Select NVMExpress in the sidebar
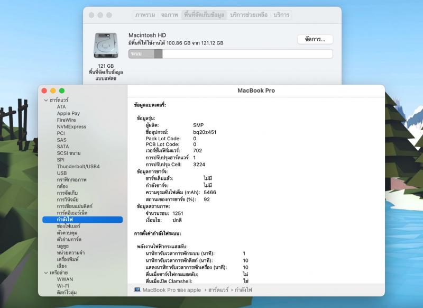 (x=71, y=126)
